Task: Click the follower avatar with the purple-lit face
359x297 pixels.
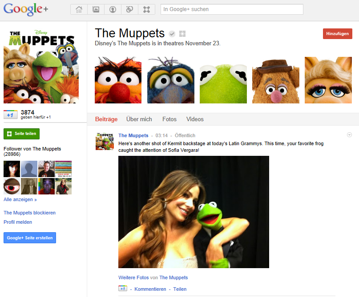Action: point(46,186)
